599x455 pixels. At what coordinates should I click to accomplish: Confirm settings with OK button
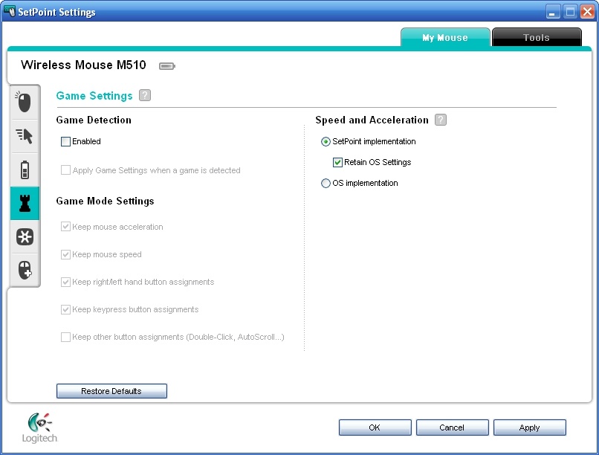click(x=375, y=427)
